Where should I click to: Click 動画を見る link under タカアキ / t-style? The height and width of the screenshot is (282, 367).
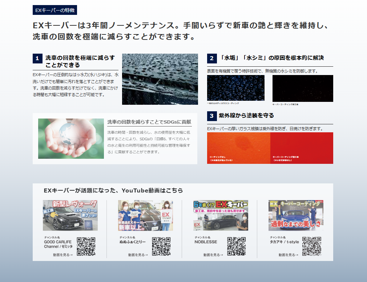coord(289,255)
